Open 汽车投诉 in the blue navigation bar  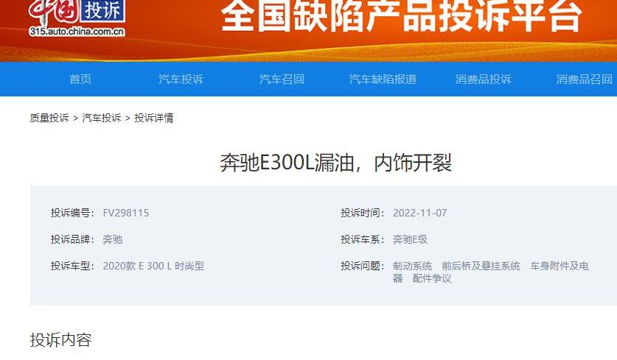click(181, 80)
